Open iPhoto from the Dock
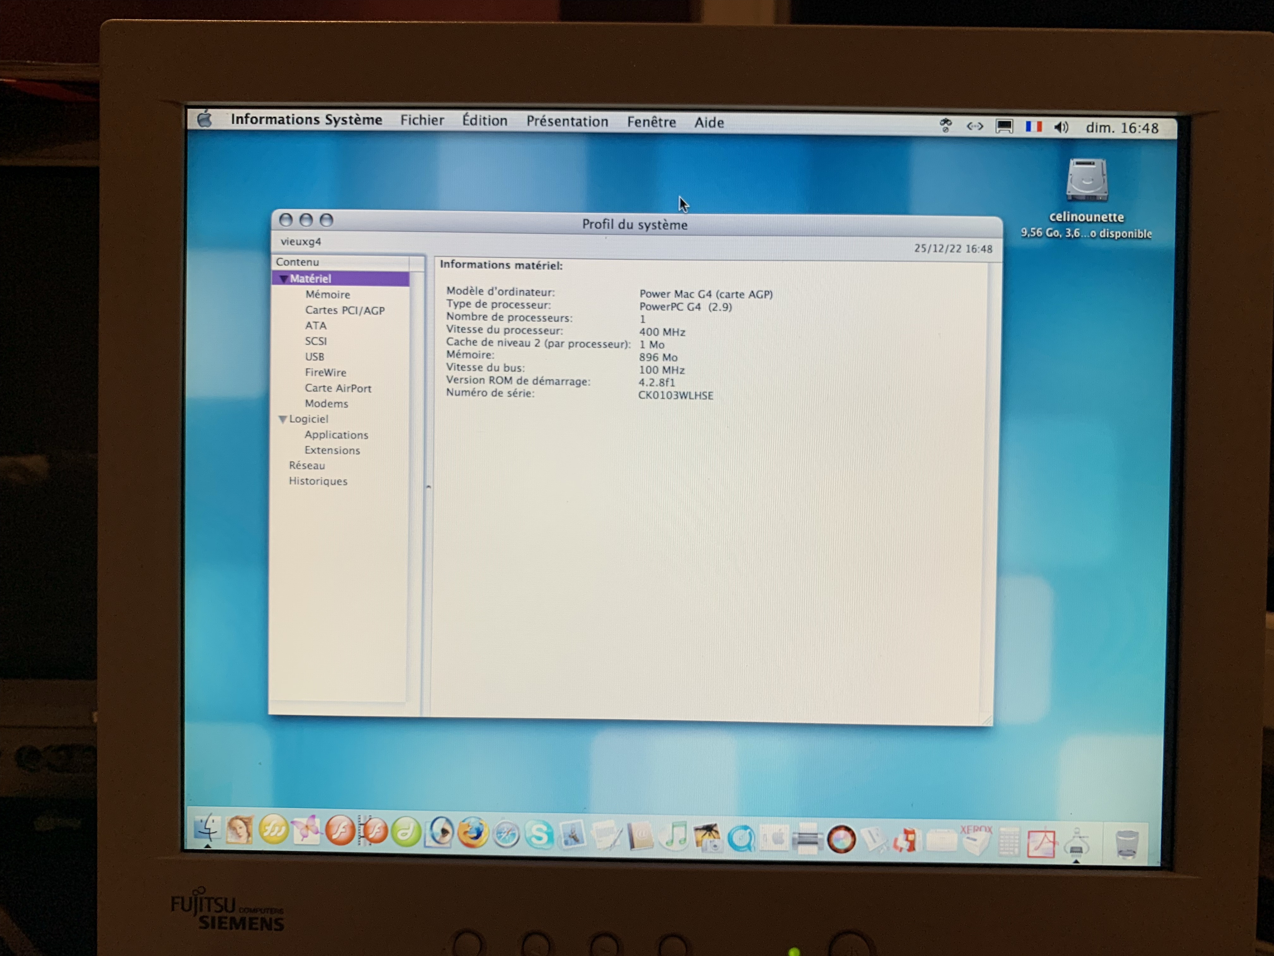Viewport: 1274px width, 956px height. [x=708, y=838]
